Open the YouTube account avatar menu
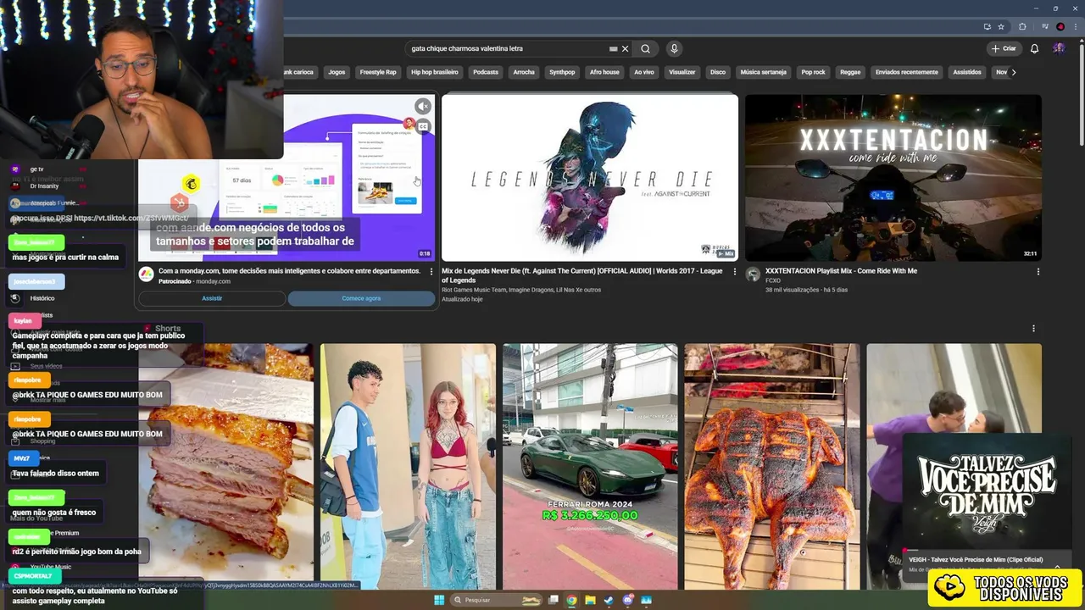The image size is (1085, 610). (x=1059, y=48)
